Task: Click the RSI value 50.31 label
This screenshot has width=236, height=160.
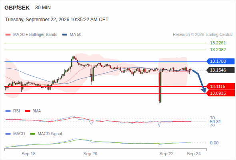Action: pos(215,122)
